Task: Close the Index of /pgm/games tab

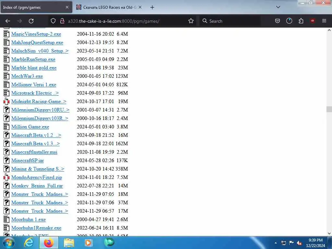Action: [67, 7]
